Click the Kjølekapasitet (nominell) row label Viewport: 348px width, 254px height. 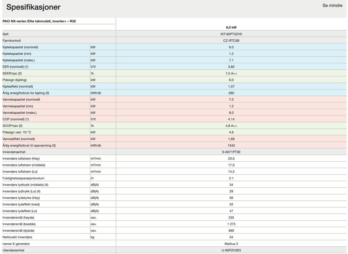[x=20, y=47]
